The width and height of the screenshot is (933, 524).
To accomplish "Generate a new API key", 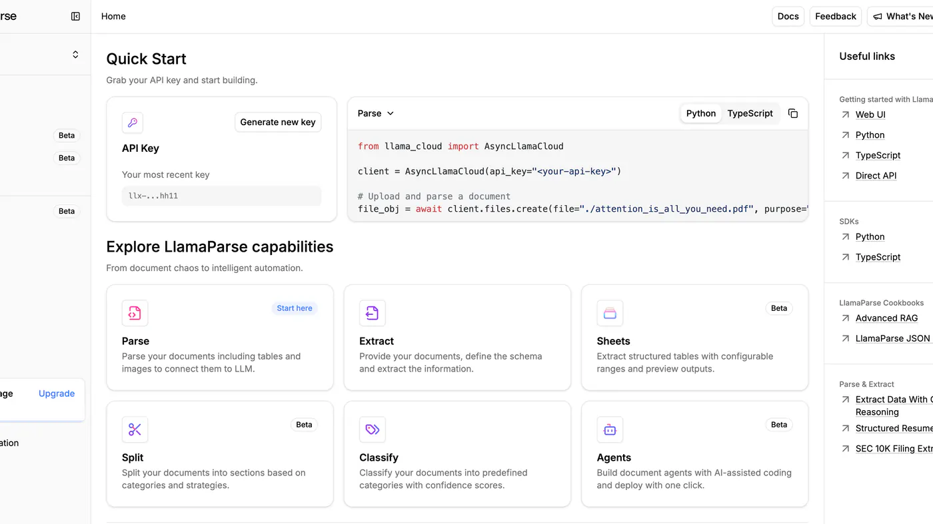I will 278,122.
